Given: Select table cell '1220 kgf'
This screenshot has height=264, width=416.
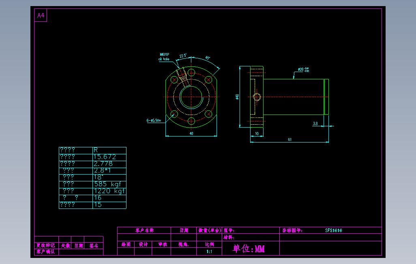Looking at the screenshot, I should pos(109,192).
